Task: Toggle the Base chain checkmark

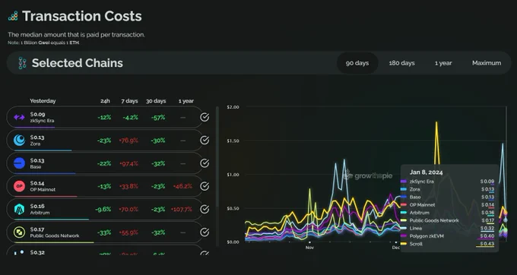Action: pyautogui.click(x=205, y=163)
